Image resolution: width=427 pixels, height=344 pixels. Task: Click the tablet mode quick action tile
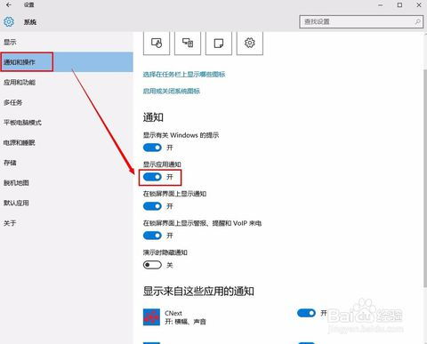coord(157,44)
